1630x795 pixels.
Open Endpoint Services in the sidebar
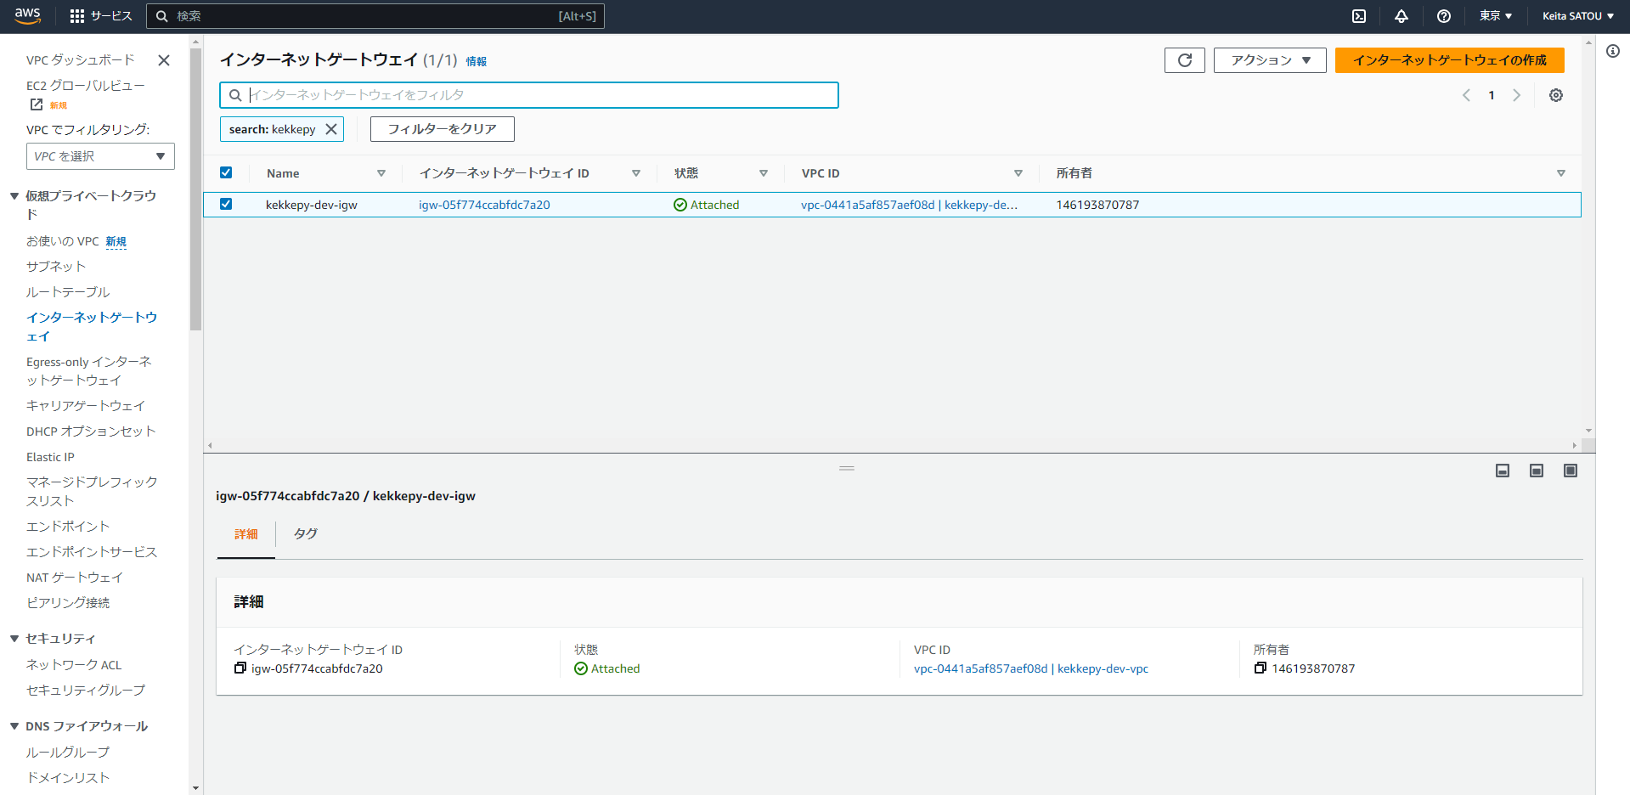coord(92,552)
